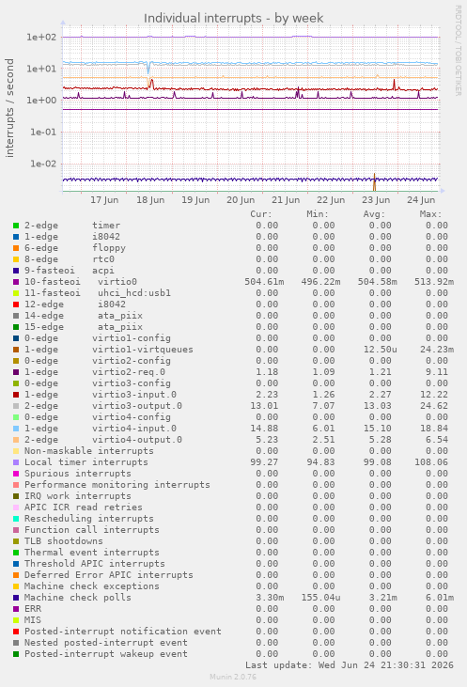The image size is (467, 687).
Task: Click the navy swatch for Machine check polls
Action: click(16, 598)
